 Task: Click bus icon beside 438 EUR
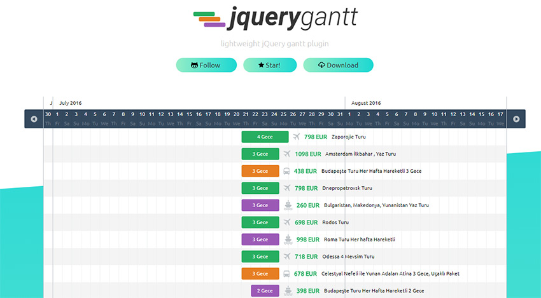(x=286, y=171)
